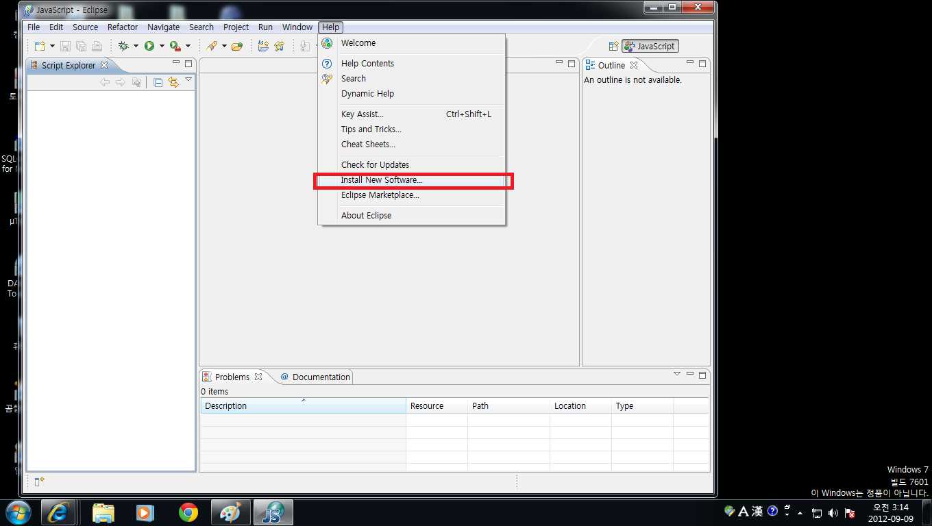Open Google Chrome from the taskbar

[188, 512]
